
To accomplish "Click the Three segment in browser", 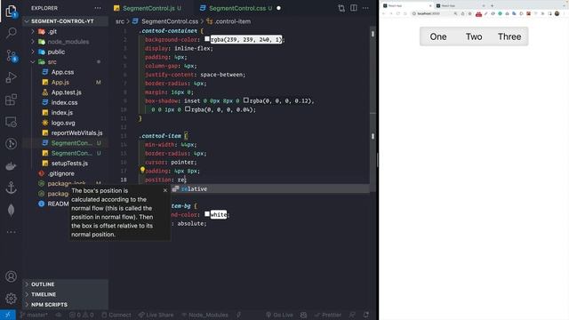I will 509,36.
